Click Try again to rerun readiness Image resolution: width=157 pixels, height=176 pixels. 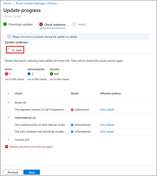point(15,50)
